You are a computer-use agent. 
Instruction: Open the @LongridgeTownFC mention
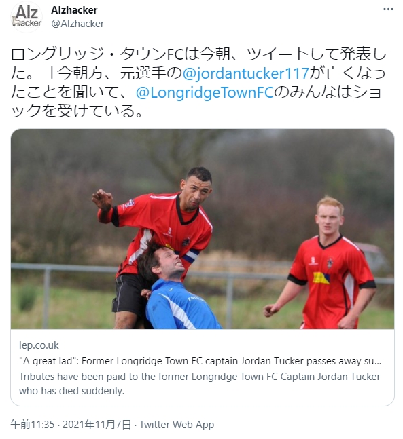click(x=205, y=93)
